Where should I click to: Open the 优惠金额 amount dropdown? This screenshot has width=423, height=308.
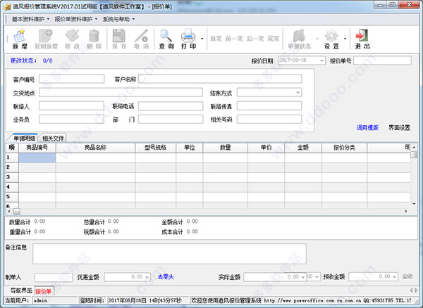pyautogui.click(x=147, y=277)
